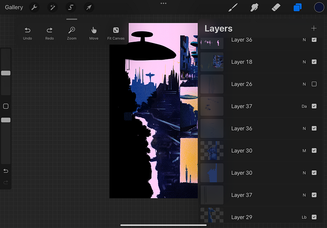Uncheck visibility of Layer 29
The image size is (327, 228).
314,217
